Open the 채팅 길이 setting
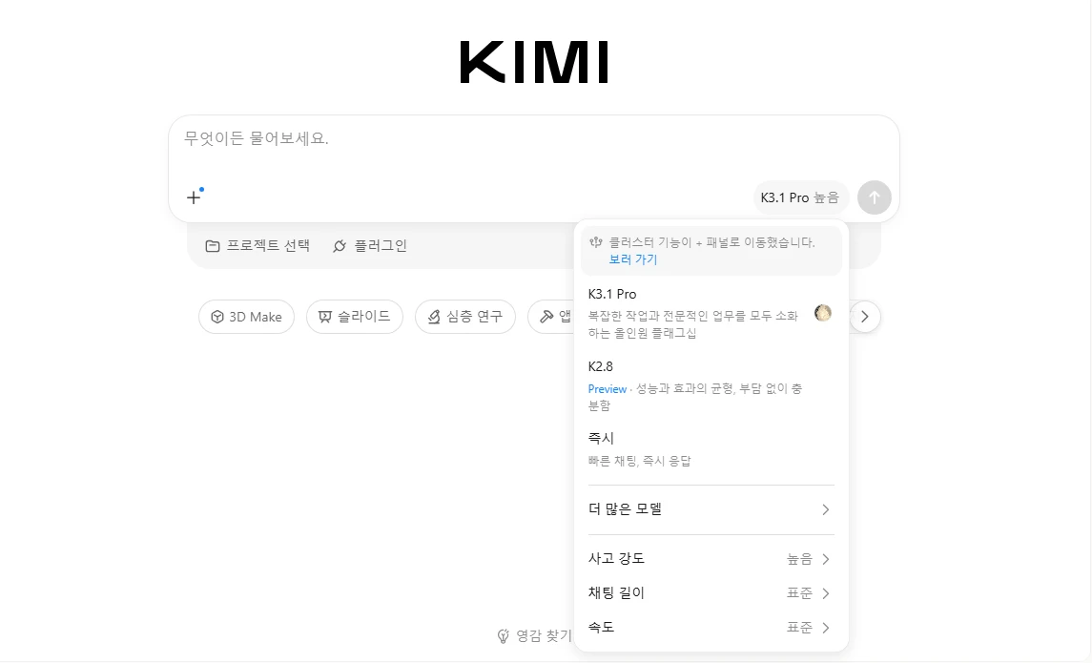The width and height of the screenshot is (1092, 663). pos(711,593)
